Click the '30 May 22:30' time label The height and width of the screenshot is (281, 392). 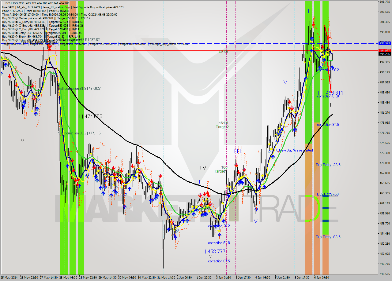click(147, 278)
